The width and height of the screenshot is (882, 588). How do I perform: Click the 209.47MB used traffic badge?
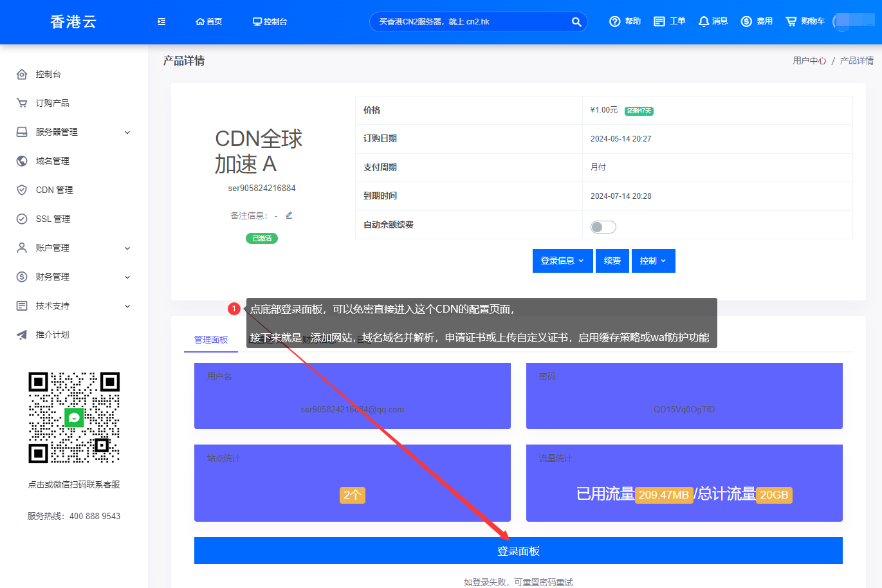(x=664, y=495)
